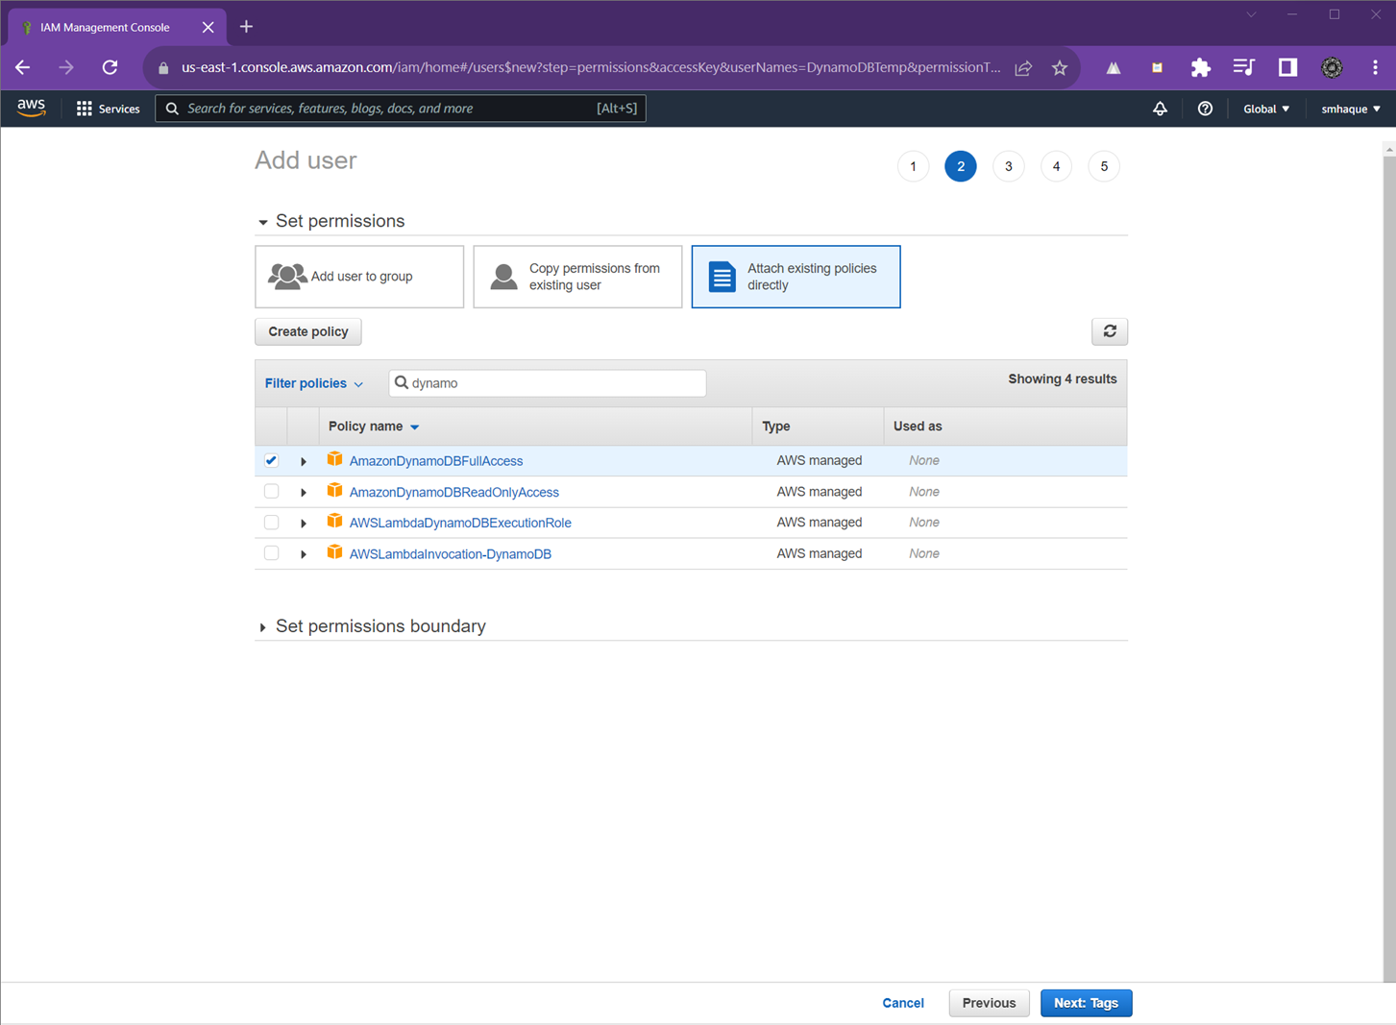Screen dimensions: 1396x1025
Task: Open browser extensions puzzle icon
Action: pyautogui.click(x=1200, y=67)
